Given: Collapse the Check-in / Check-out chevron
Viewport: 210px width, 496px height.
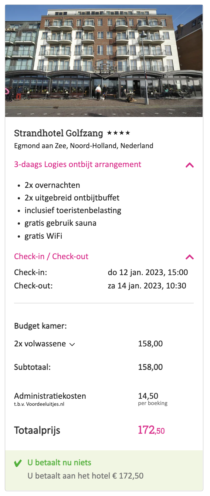Looking at the screenshot, I should [190, 257].
